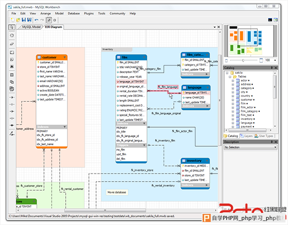Screen dimensions: 288x225
Task: Open the No Selection dropdown
Action: 251,147
